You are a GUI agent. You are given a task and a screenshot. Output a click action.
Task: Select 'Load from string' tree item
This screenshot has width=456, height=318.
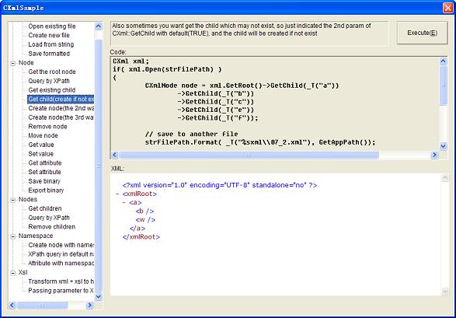coord(51,44)
